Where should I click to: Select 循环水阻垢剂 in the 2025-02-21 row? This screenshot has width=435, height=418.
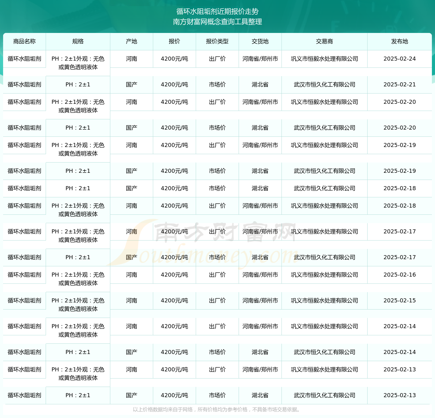click(25, 85)
